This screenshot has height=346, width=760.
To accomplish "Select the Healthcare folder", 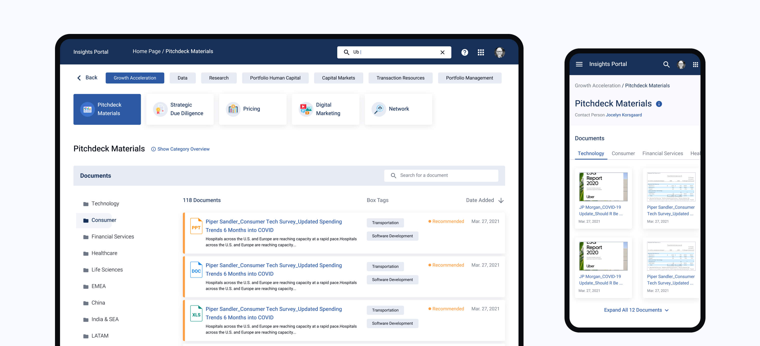I will click(x=104, y=253).
